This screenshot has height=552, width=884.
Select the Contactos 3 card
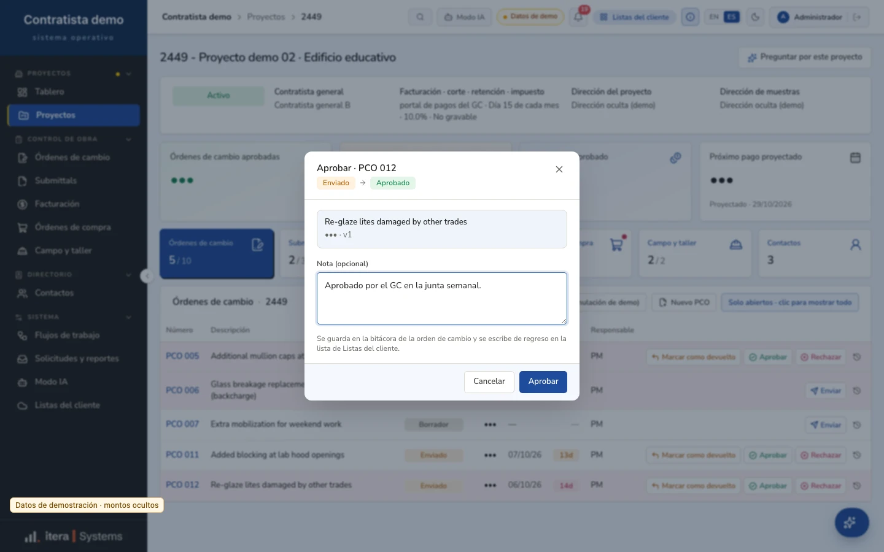click(814, 254)
